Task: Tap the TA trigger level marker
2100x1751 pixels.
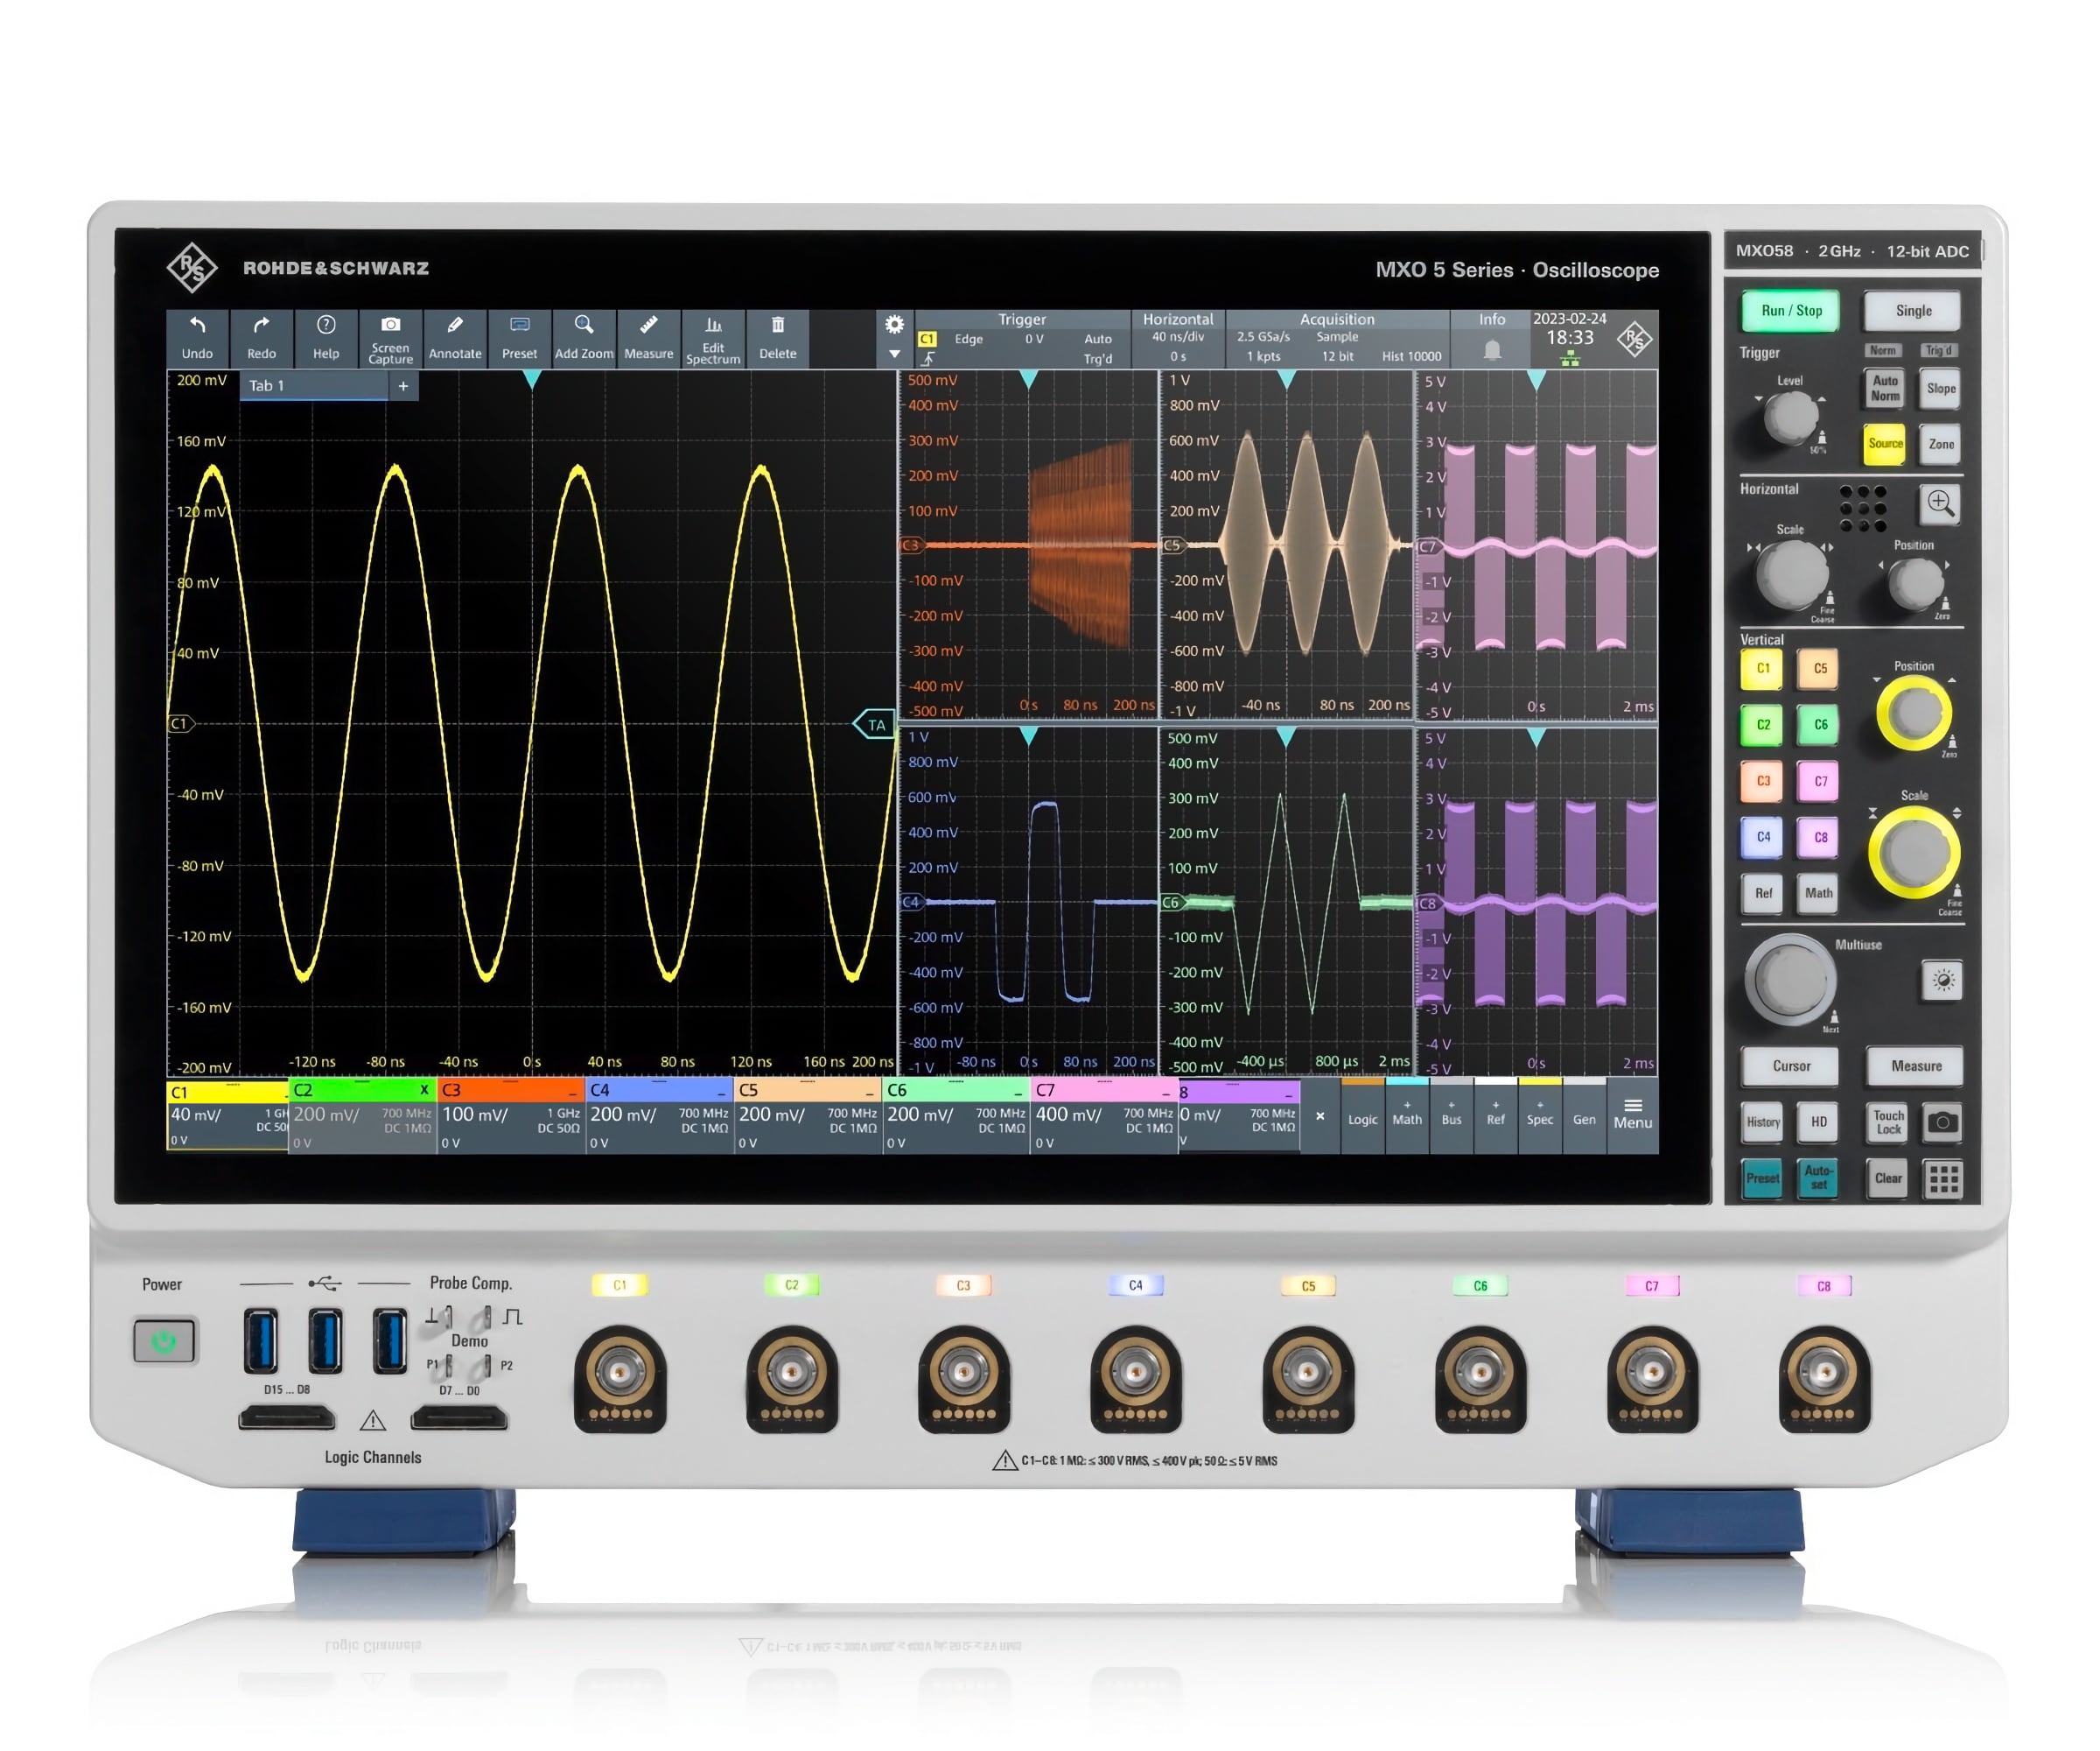Action: (x=873, y=724)
